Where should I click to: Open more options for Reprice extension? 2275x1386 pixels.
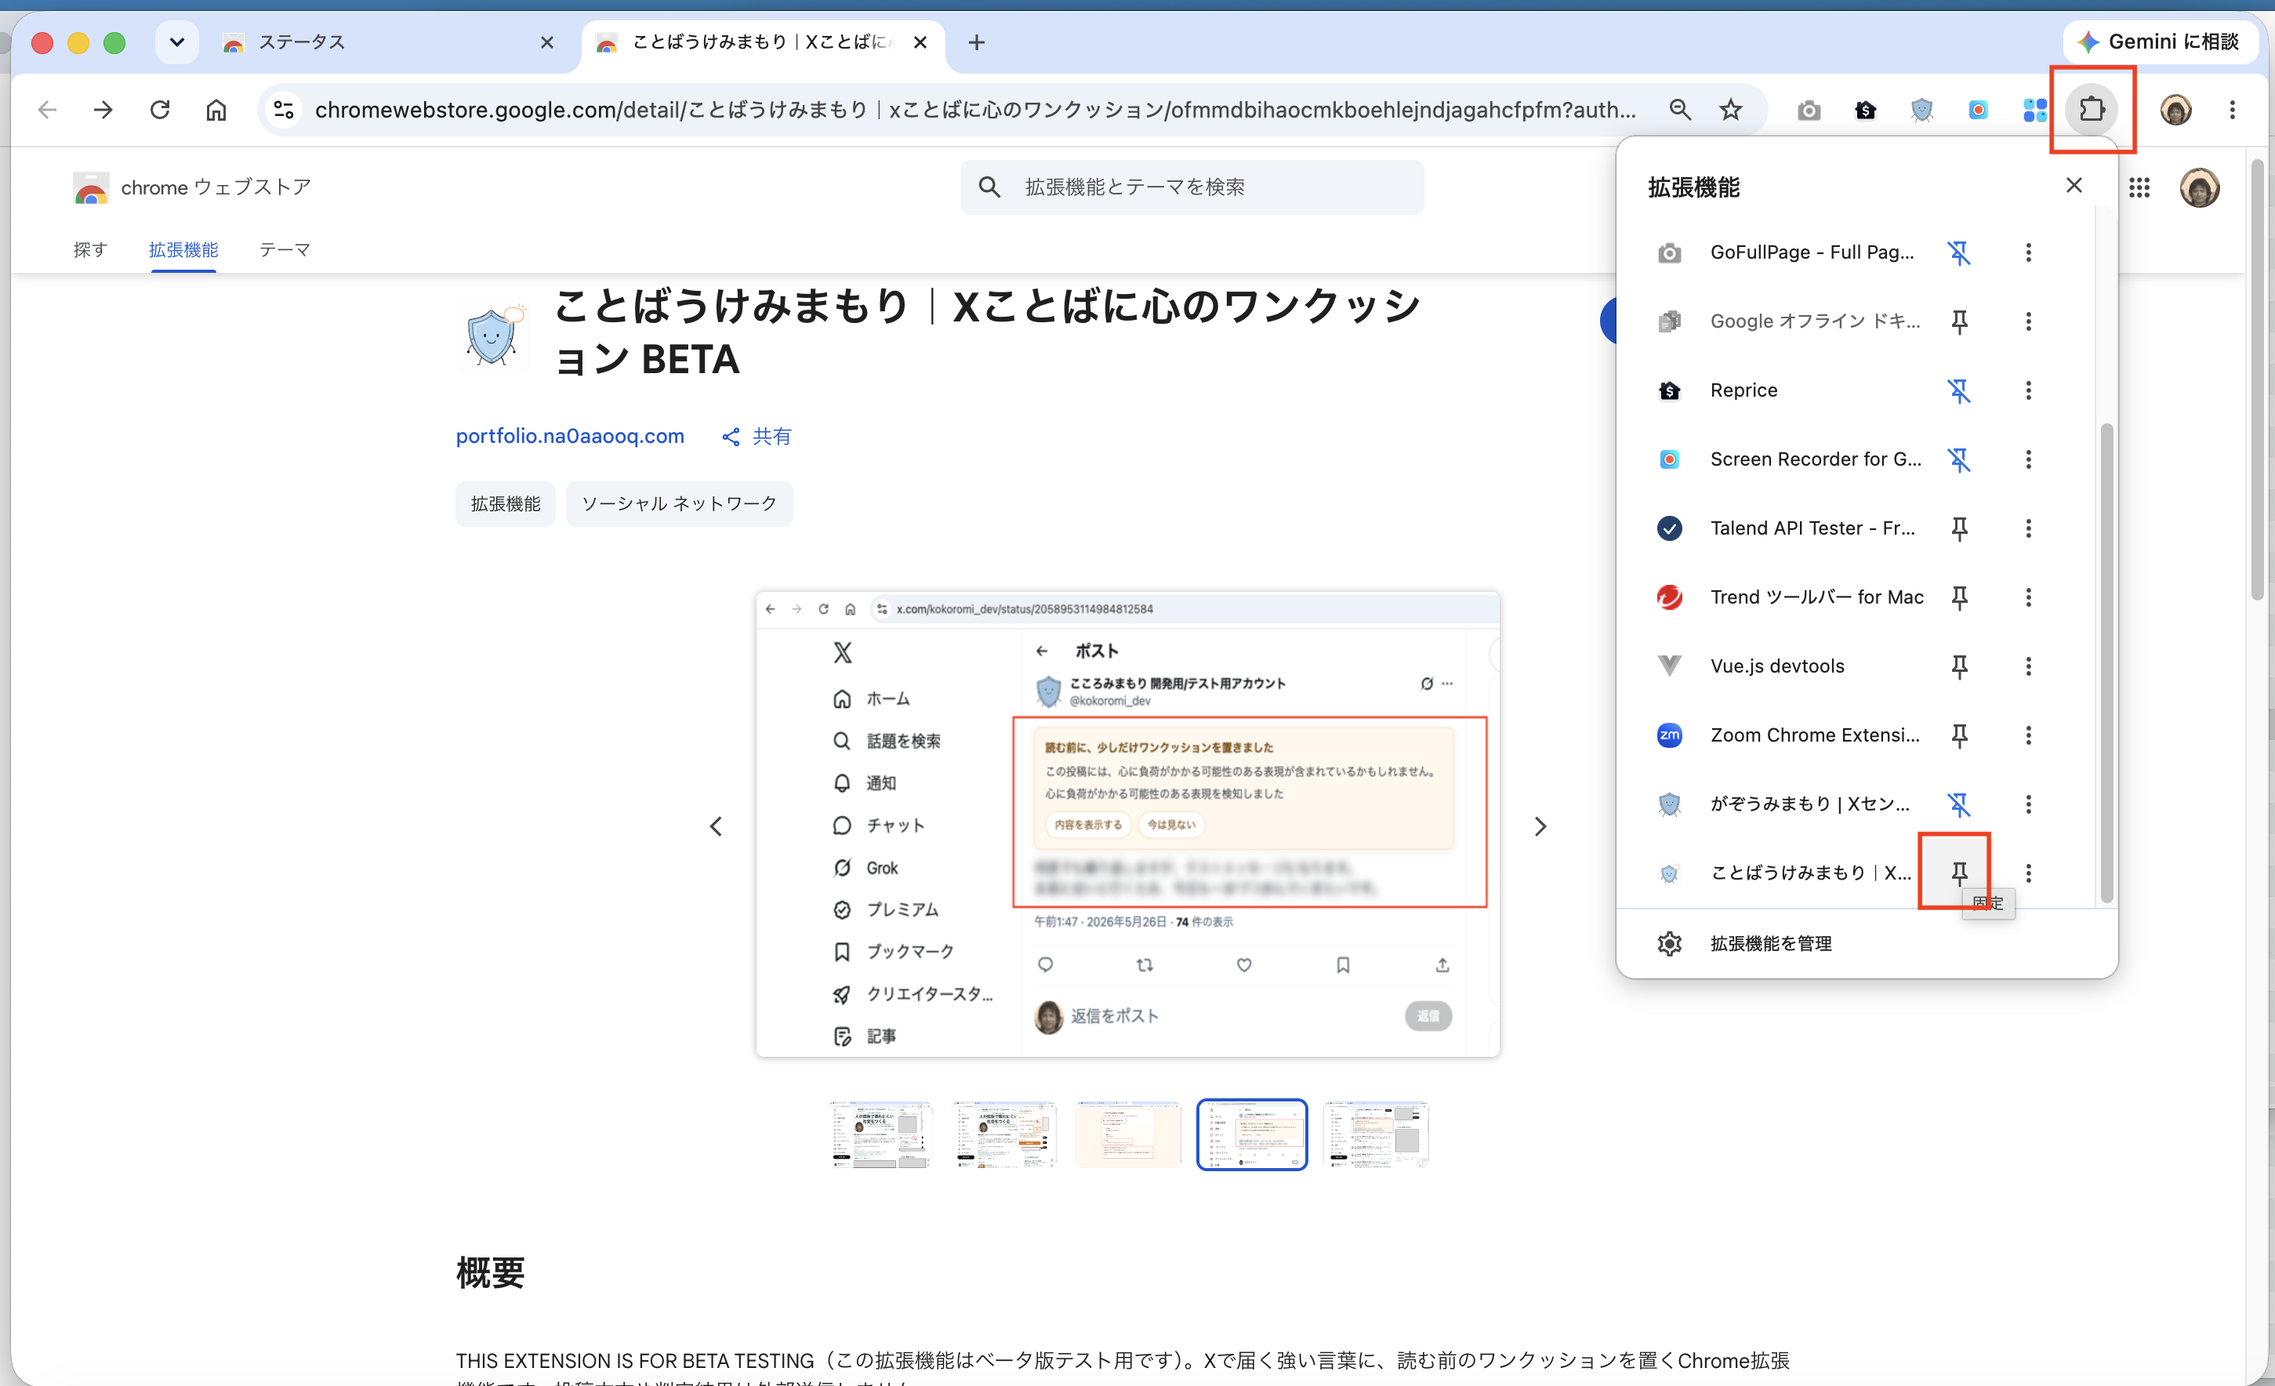coord(2029,390)
